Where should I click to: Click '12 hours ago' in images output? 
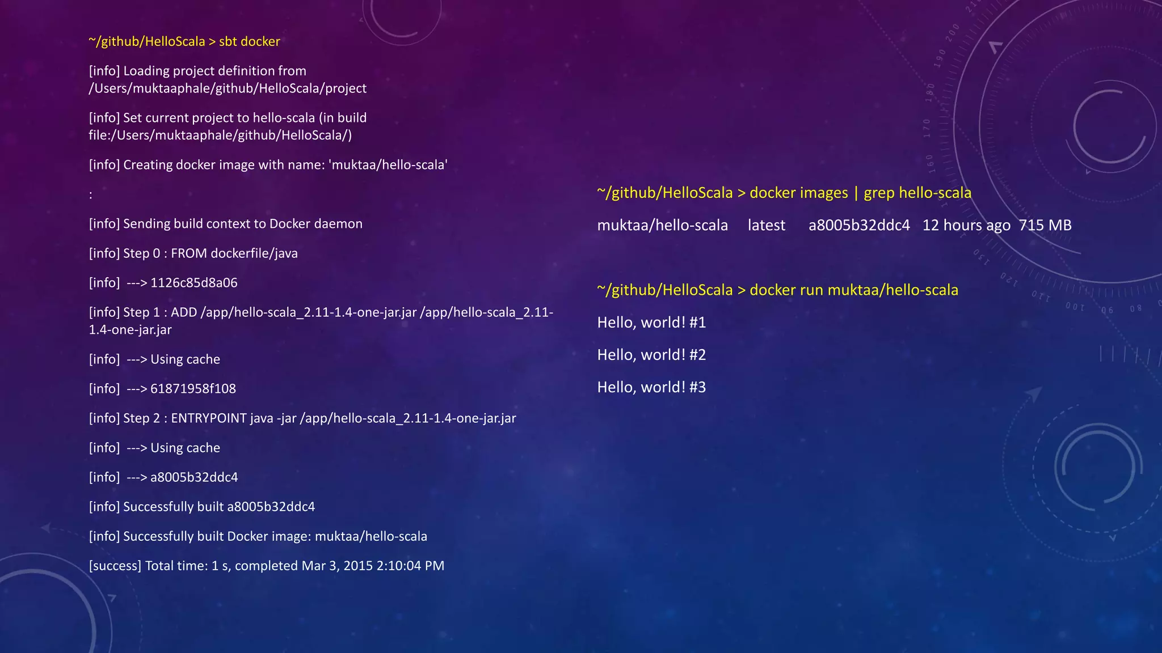coord(967,225)
